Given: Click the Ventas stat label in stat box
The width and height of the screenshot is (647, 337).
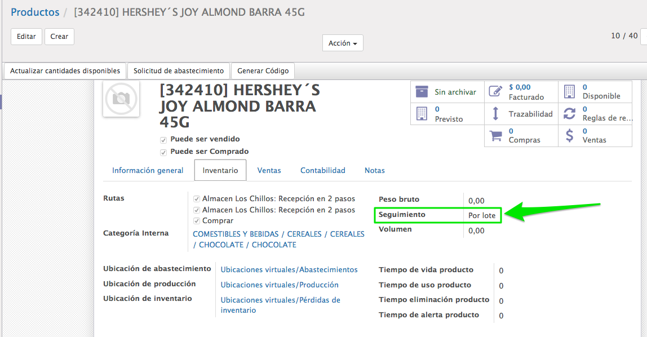Looking at the screenshot, I should click(594, 140).
